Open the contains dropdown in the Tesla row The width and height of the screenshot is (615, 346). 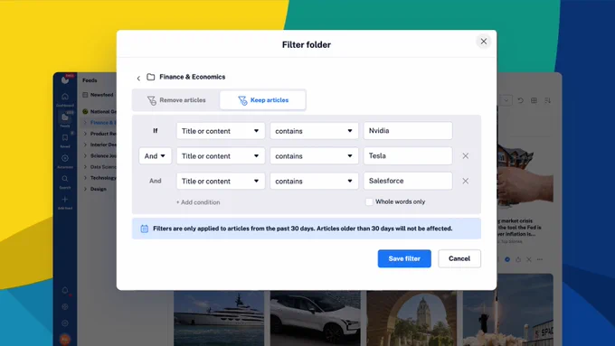click(x=314, y=156)
